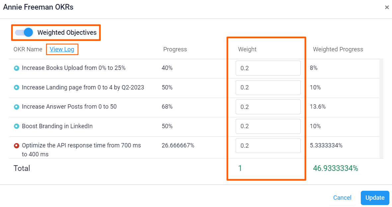Close the Annie Freeman OKRs dialog
The width and height of the screenshot is (392, 207).
387,7
